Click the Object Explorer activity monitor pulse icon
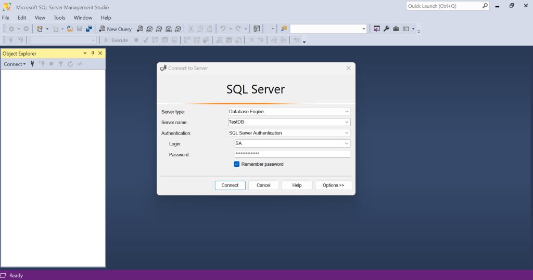 point(80,64)
